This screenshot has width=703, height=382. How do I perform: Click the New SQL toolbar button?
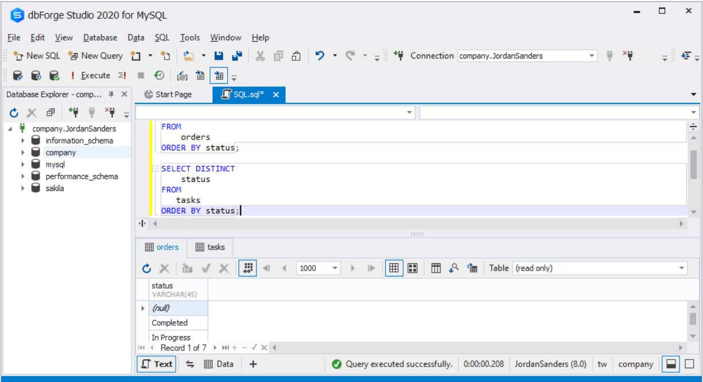click(36, 56)
